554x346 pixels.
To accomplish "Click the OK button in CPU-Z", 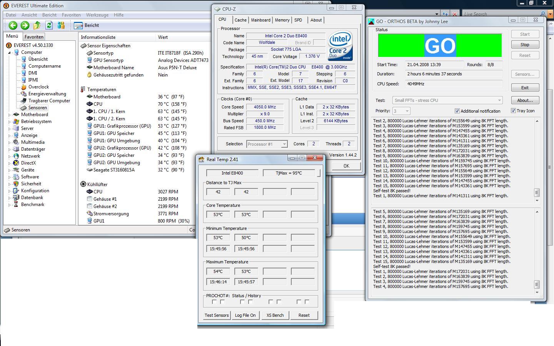I will click(346, 166).
